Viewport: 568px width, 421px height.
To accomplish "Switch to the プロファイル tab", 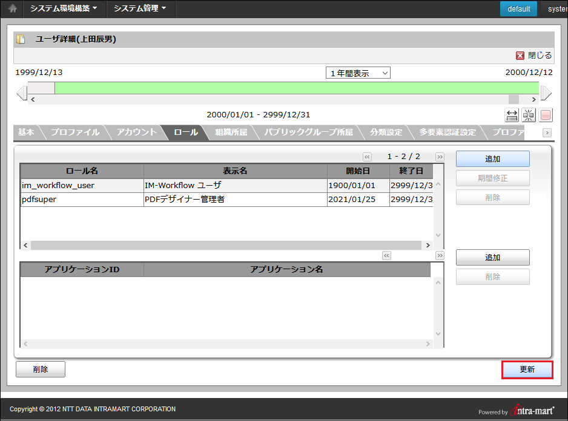I will pos(74,132).
